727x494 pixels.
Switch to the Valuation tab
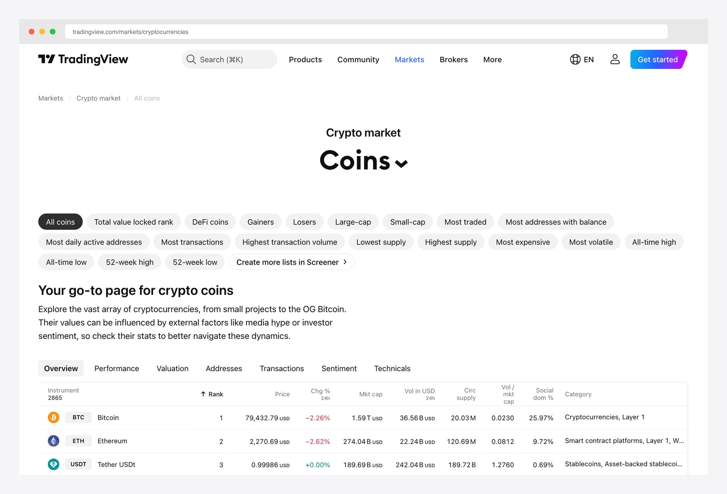coord(173,369)
